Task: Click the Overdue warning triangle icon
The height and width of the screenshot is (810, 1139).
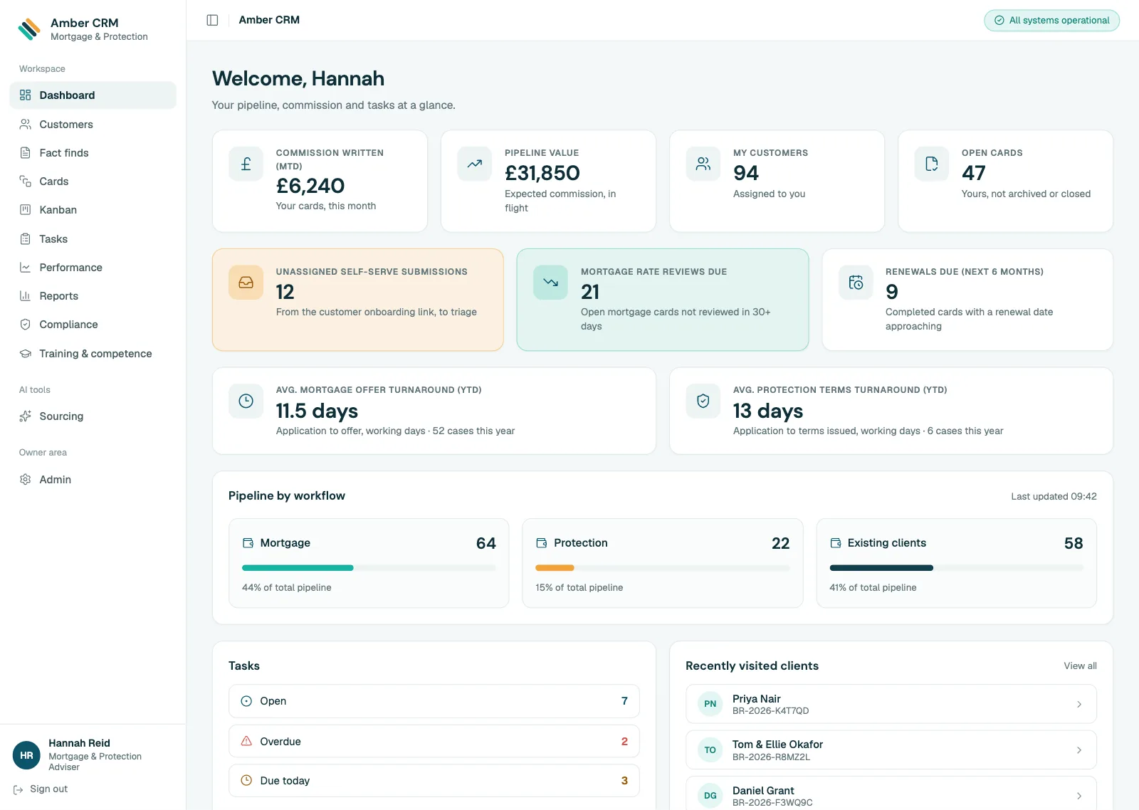Action: 246,741
